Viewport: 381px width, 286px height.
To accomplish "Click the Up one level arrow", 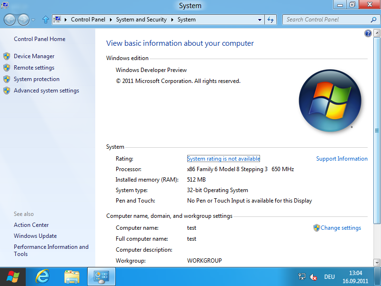I will [46, 20].
